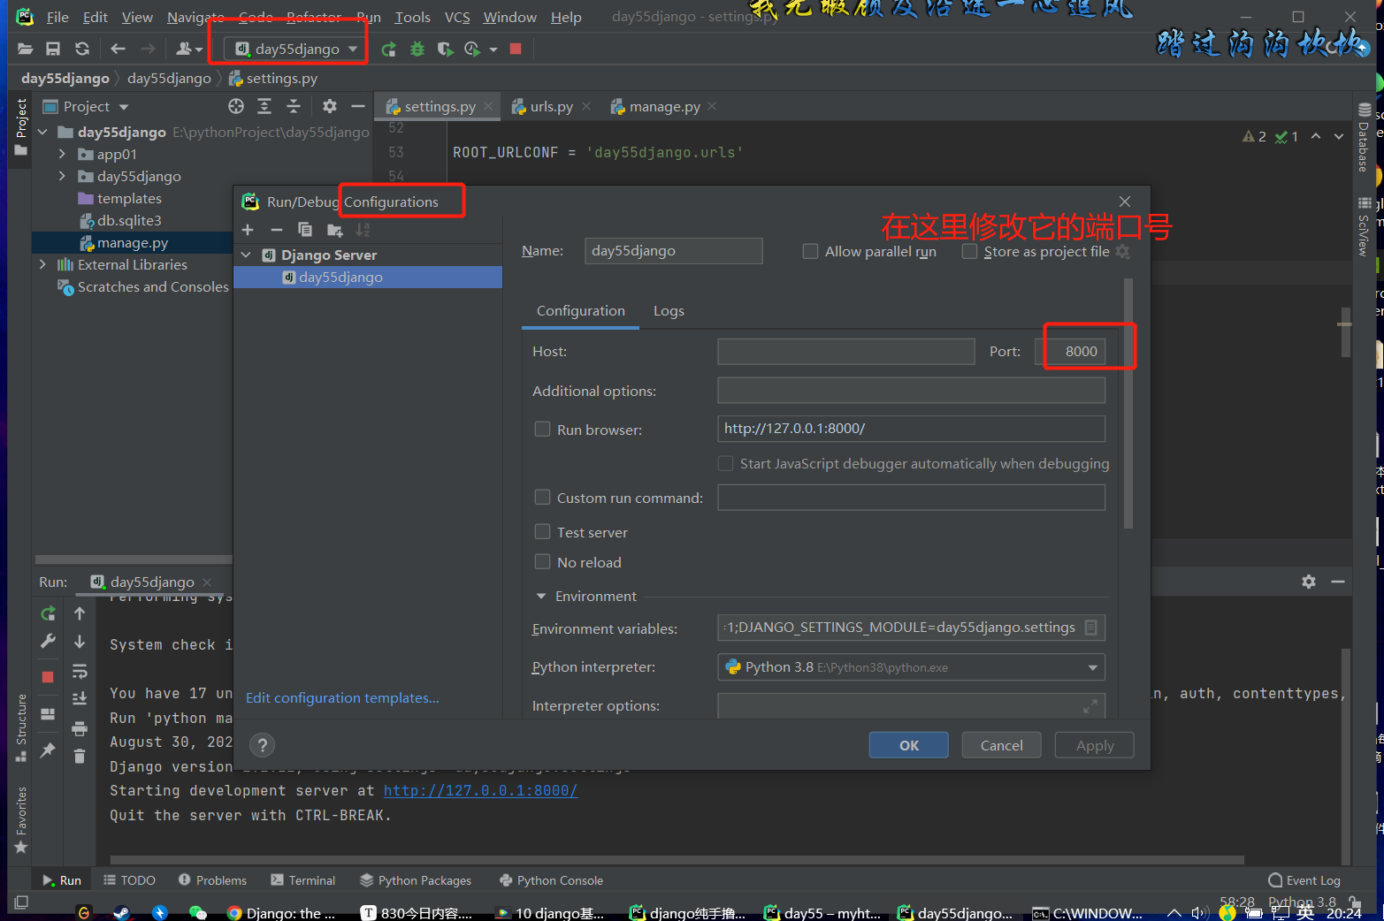Open the Event Log
Image resolution: width=1384 pixels, height=921 pixels.
(1304, 880)
